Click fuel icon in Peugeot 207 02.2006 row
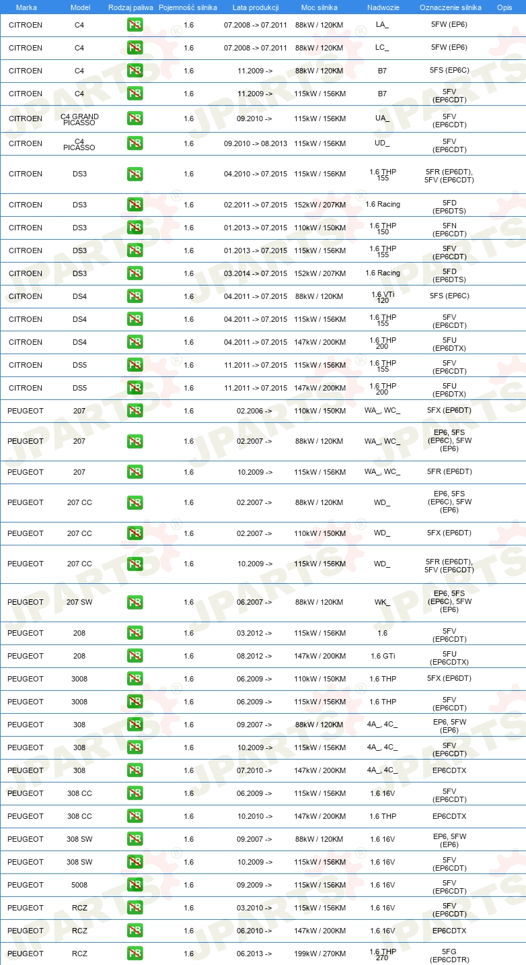Image resolution: width=526 pixels, height=965 pixels. (135, 411)
